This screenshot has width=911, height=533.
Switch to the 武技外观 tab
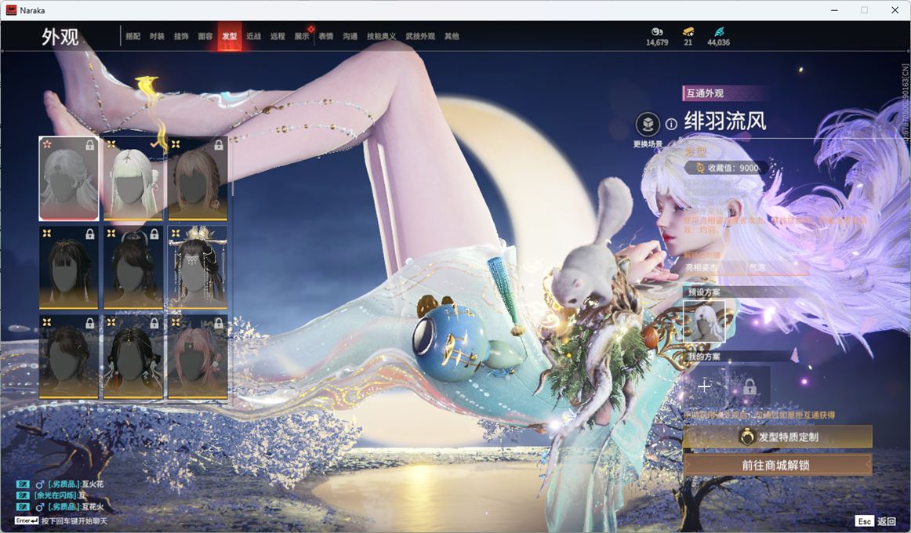click(x=420, y=37)
